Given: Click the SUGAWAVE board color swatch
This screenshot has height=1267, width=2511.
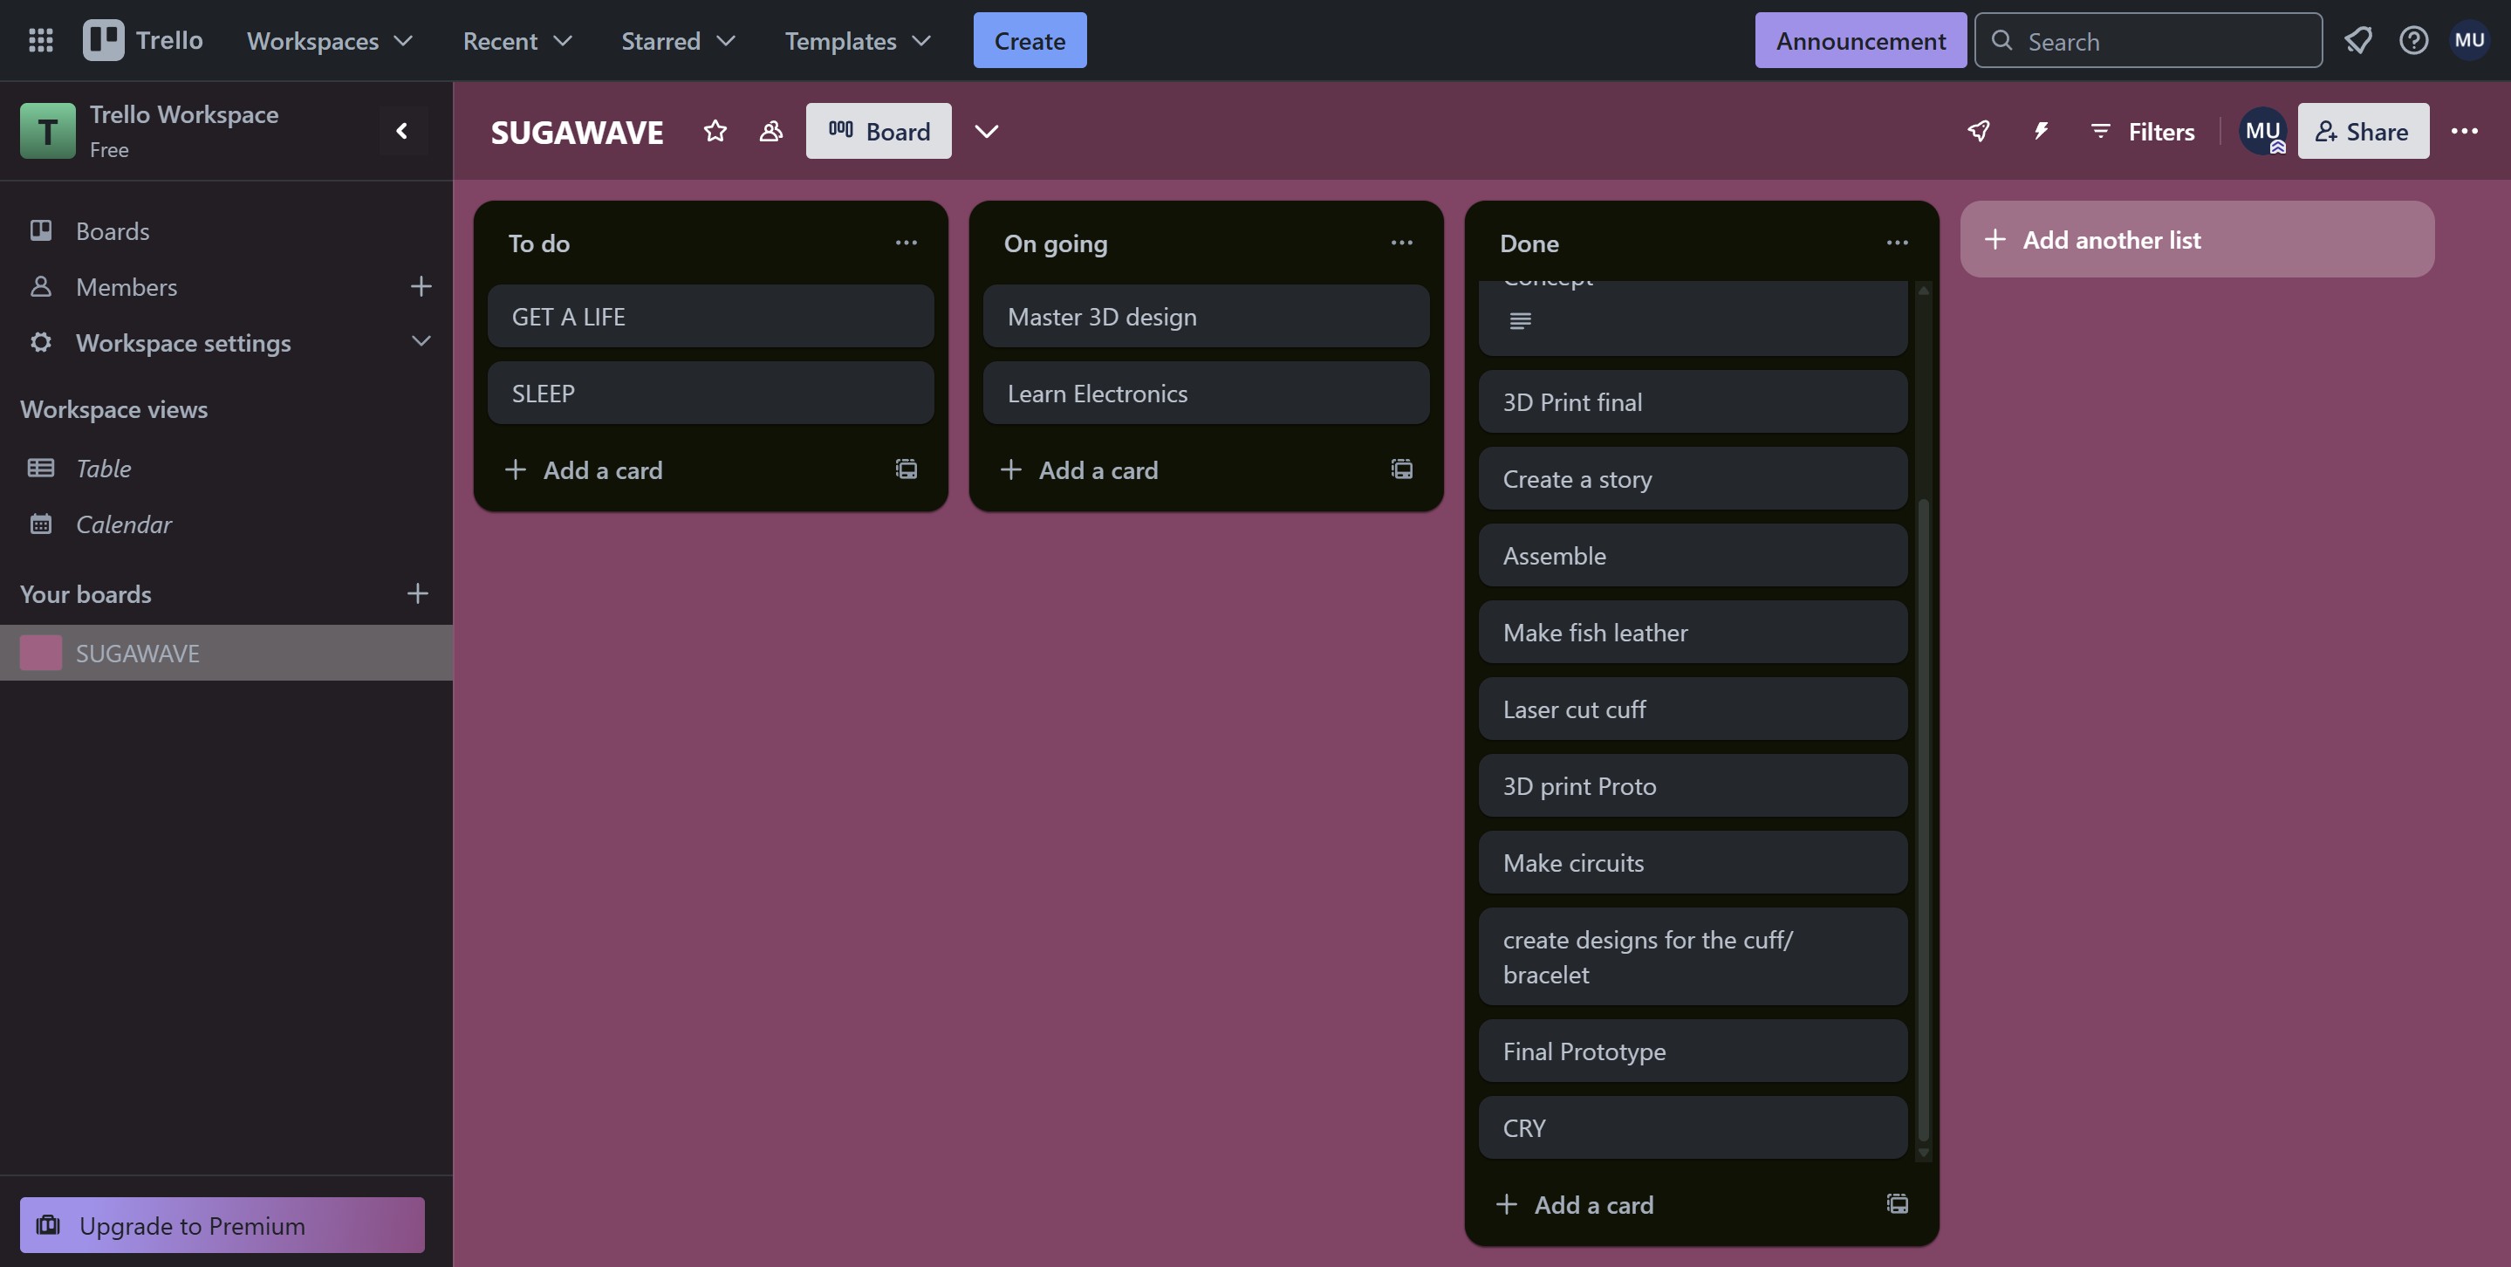Looking at the screenshot, I should pyautogui.click(x=40, y=653).
